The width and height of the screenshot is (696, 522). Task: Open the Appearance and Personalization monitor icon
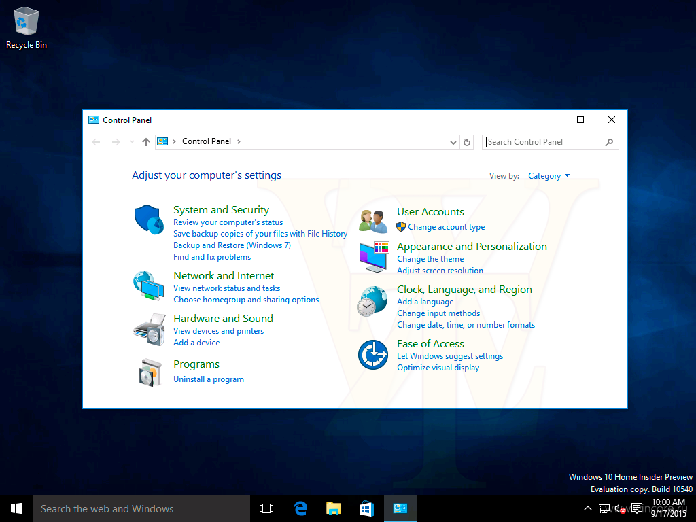coord(374,256)
